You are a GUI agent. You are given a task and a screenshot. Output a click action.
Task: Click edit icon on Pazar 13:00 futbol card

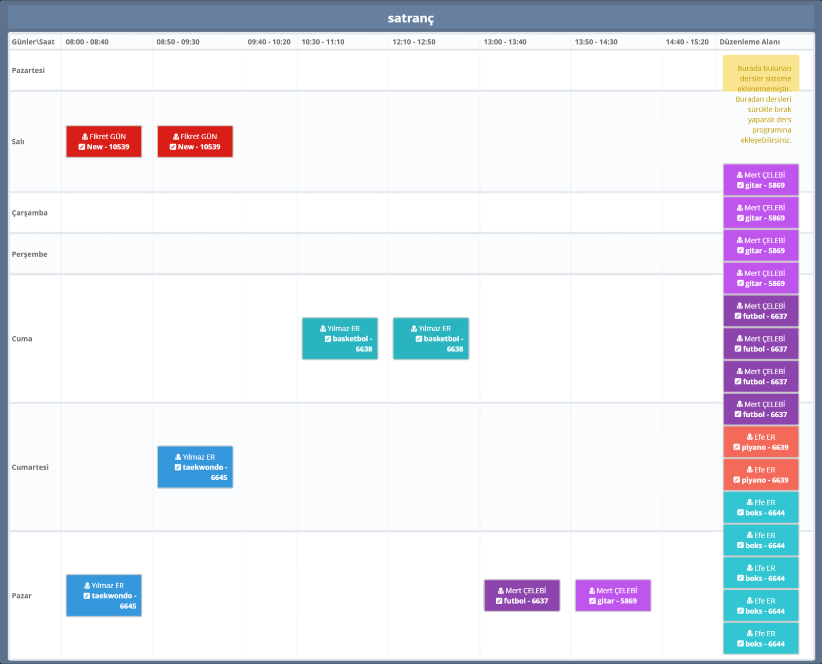pos(499,601)
